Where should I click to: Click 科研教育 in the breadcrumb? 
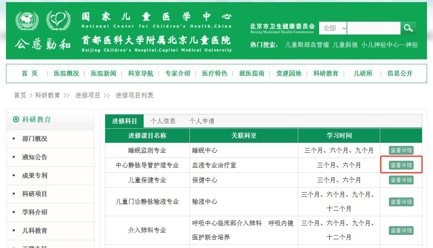point(48,95)
